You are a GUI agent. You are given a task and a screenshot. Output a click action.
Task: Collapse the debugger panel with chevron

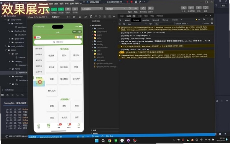205,16
